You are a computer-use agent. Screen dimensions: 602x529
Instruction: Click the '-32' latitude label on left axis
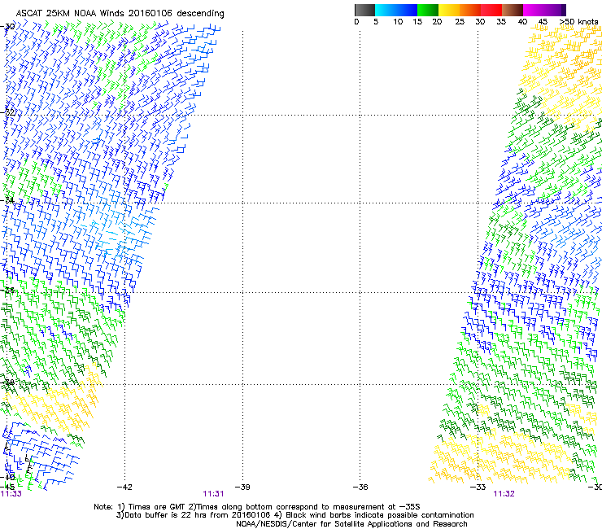click(7, 112)
